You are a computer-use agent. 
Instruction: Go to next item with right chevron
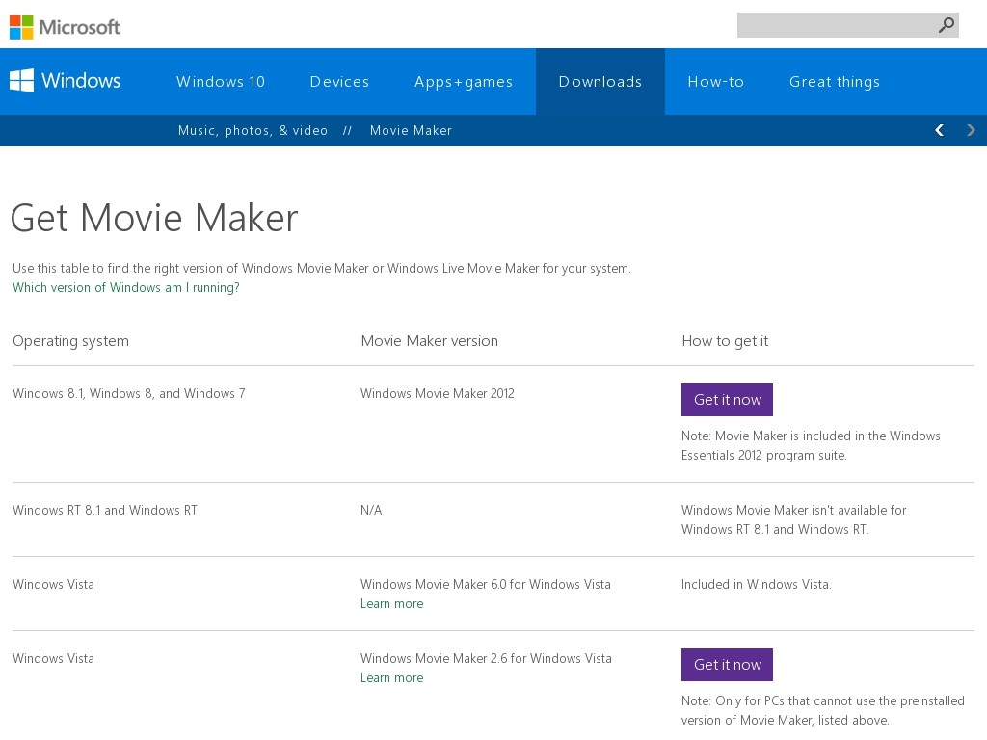click(x=971, y=130)
